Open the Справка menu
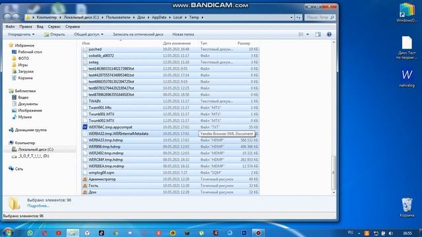422x237 pixels. pyautogui.click(x=73, y=26)
